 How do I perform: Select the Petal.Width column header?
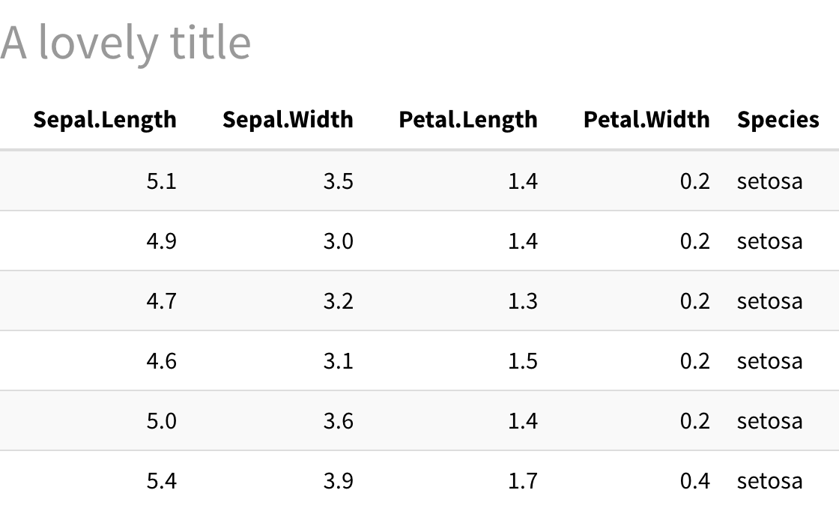tap(646, 120)
